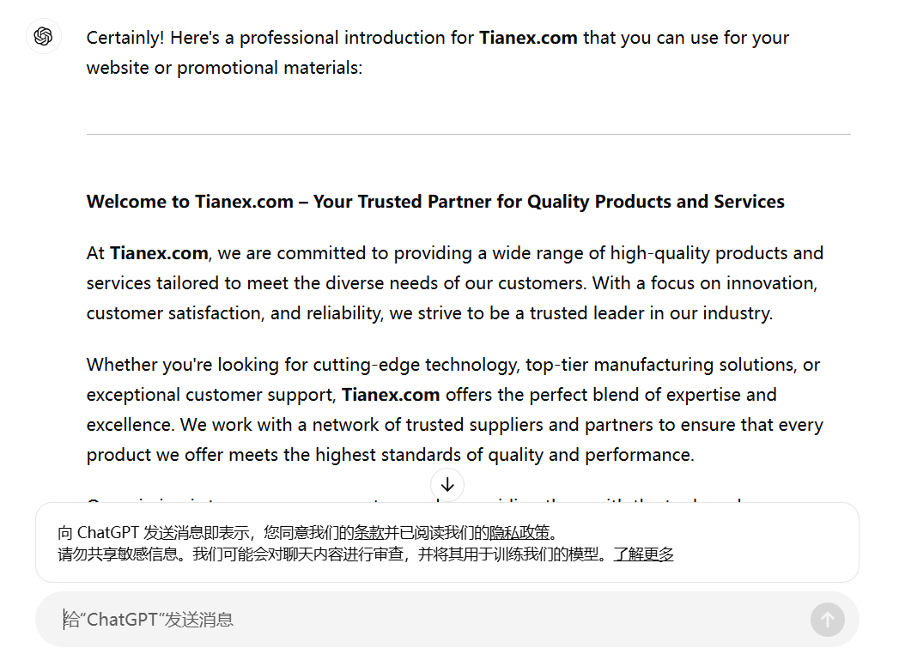Click bold "Tianex.com" in the opening sentence
Image resolution: width=899 pixels, height=648 pixels.
pyautogui.click(x=528, y=38)
